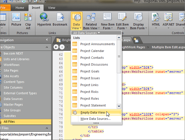This screenshot has height=140, width=185.
Task: Click the dotted resize grip below the menu
Action: click(96, 123)
